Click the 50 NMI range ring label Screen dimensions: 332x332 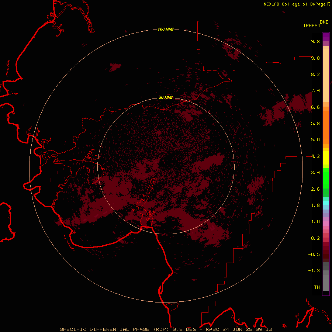(x=166, y=97)
